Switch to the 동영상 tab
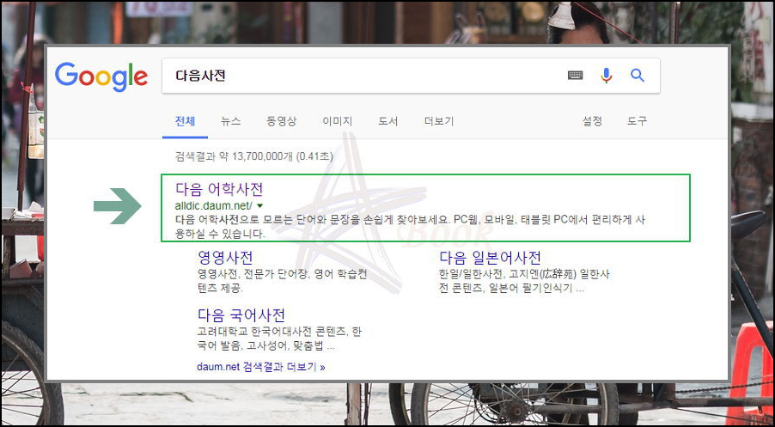The image size is (775, 427). point(281,121)
